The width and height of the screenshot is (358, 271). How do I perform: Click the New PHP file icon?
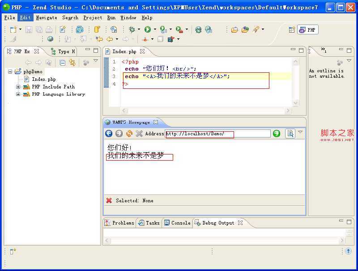tap(63, 29)
